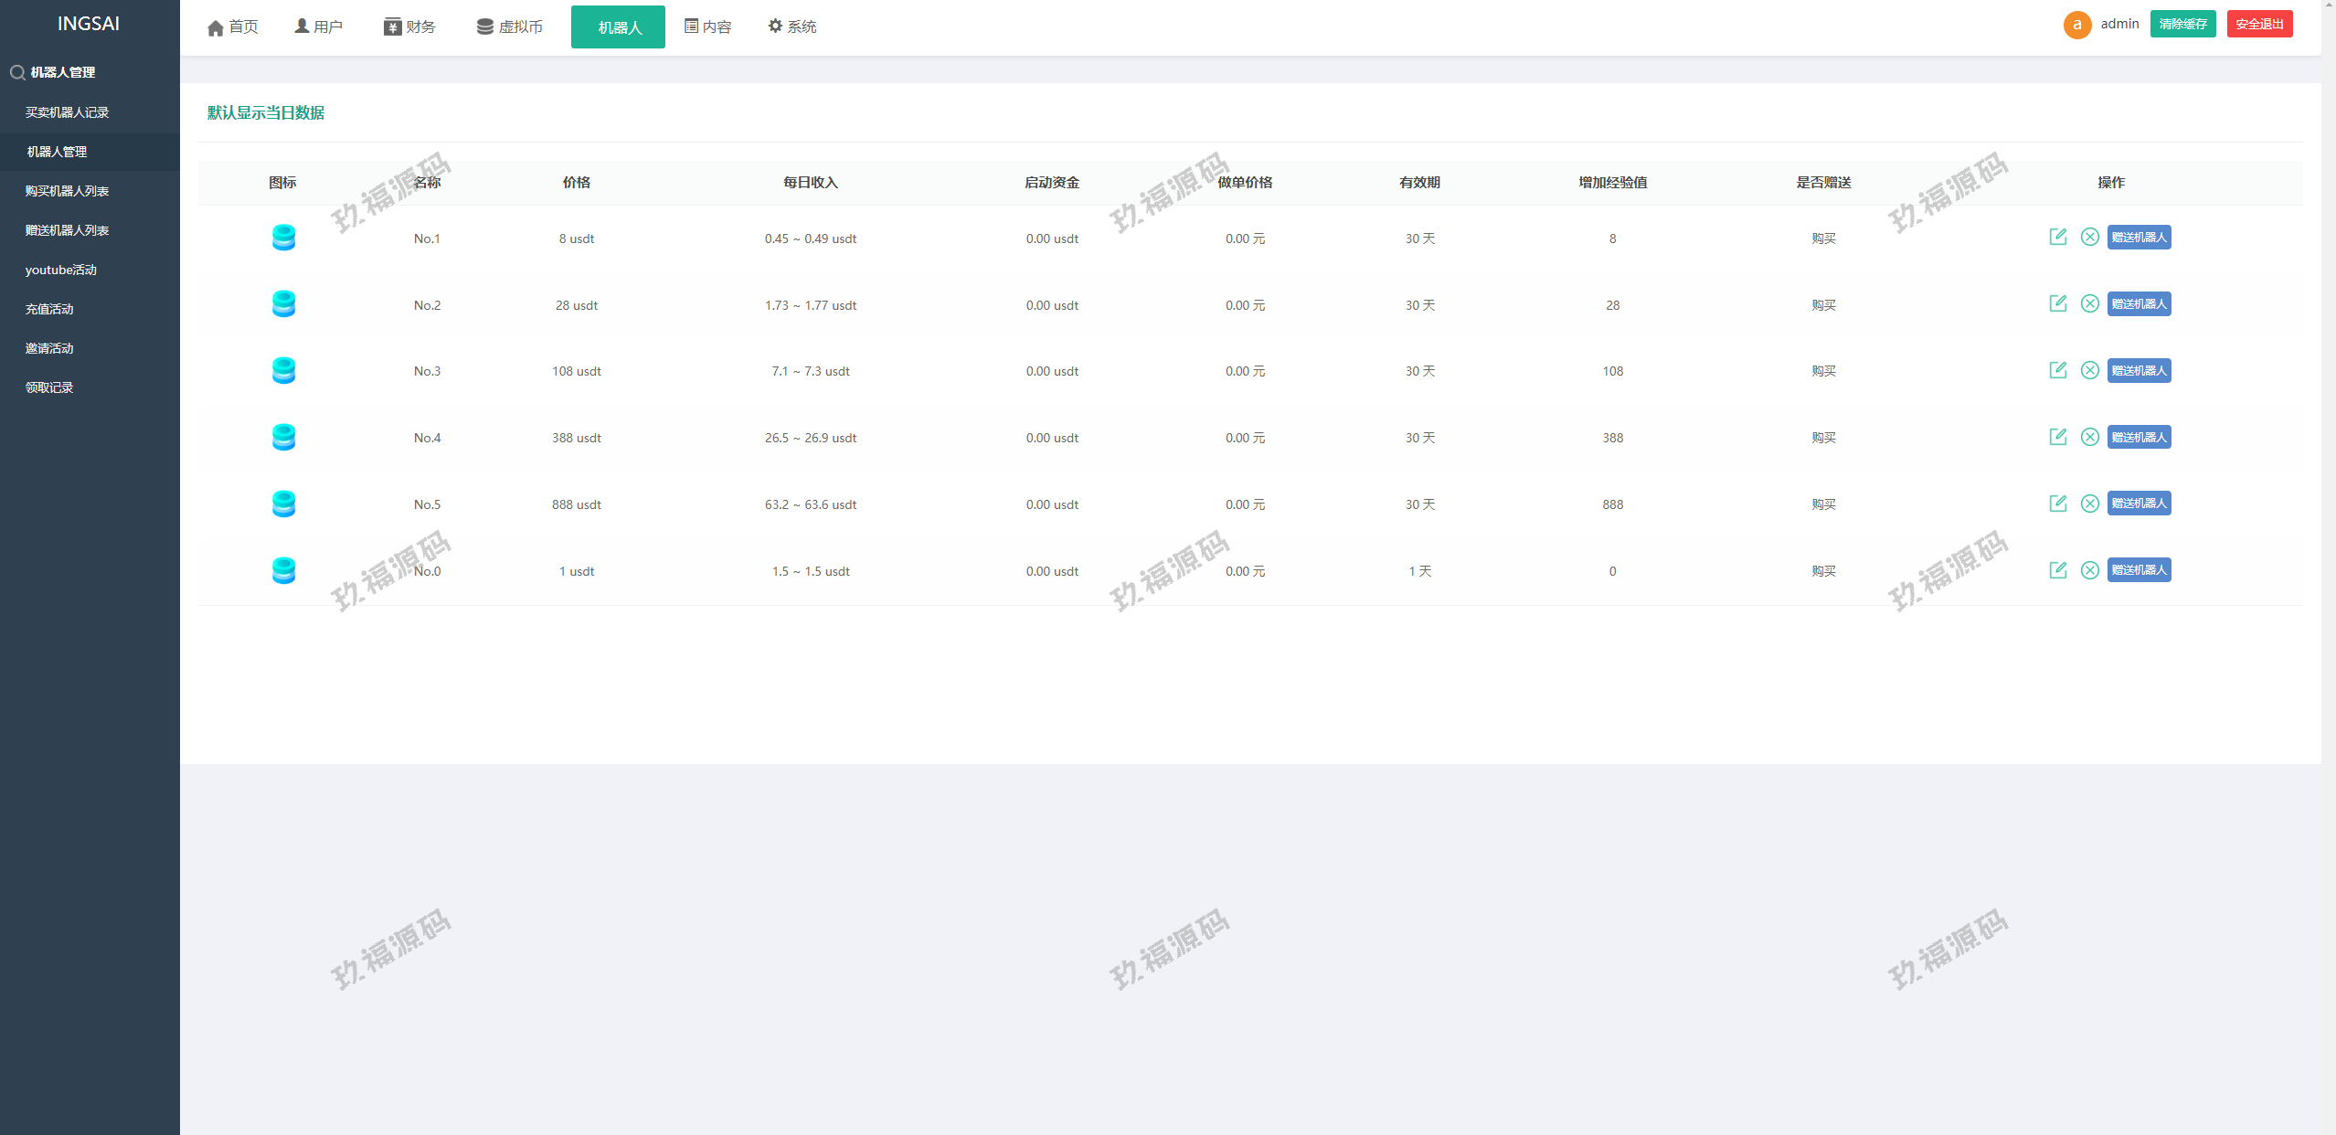Open 买卖机器人记录 in the sidebar

click(x=67, y=112)
